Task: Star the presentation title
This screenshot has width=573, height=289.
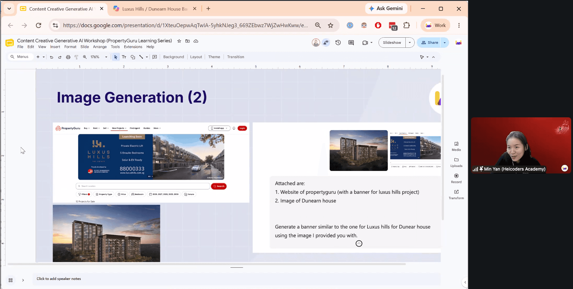Action: pyautogui.click(x=179, y=41)
